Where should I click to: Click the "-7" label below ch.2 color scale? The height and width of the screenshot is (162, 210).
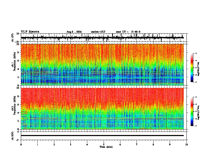[196, 126]
